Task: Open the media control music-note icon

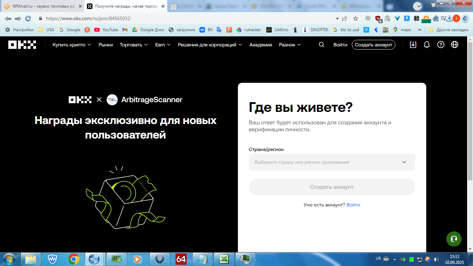Action: tap(443, 18)
